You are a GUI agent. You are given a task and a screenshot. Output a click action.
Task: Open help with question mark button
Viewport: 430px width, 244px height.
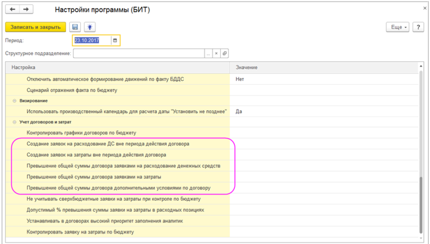417,27
